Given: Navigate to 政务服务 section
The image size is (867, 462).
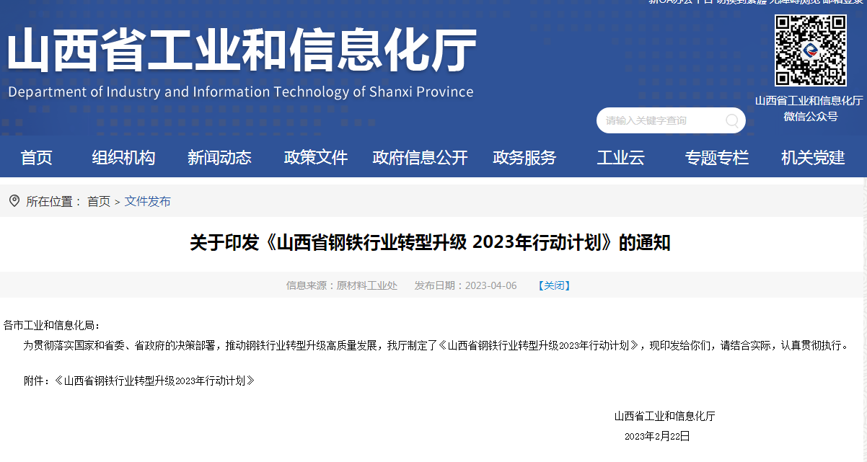Looking at the screenshot, I should point(524,157).
